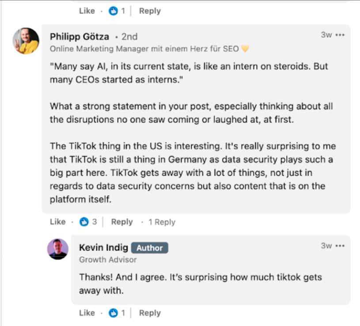Click Reply on the topmost comment row
The height and width of the screenshot is (326, 360).
click(150, 11)
